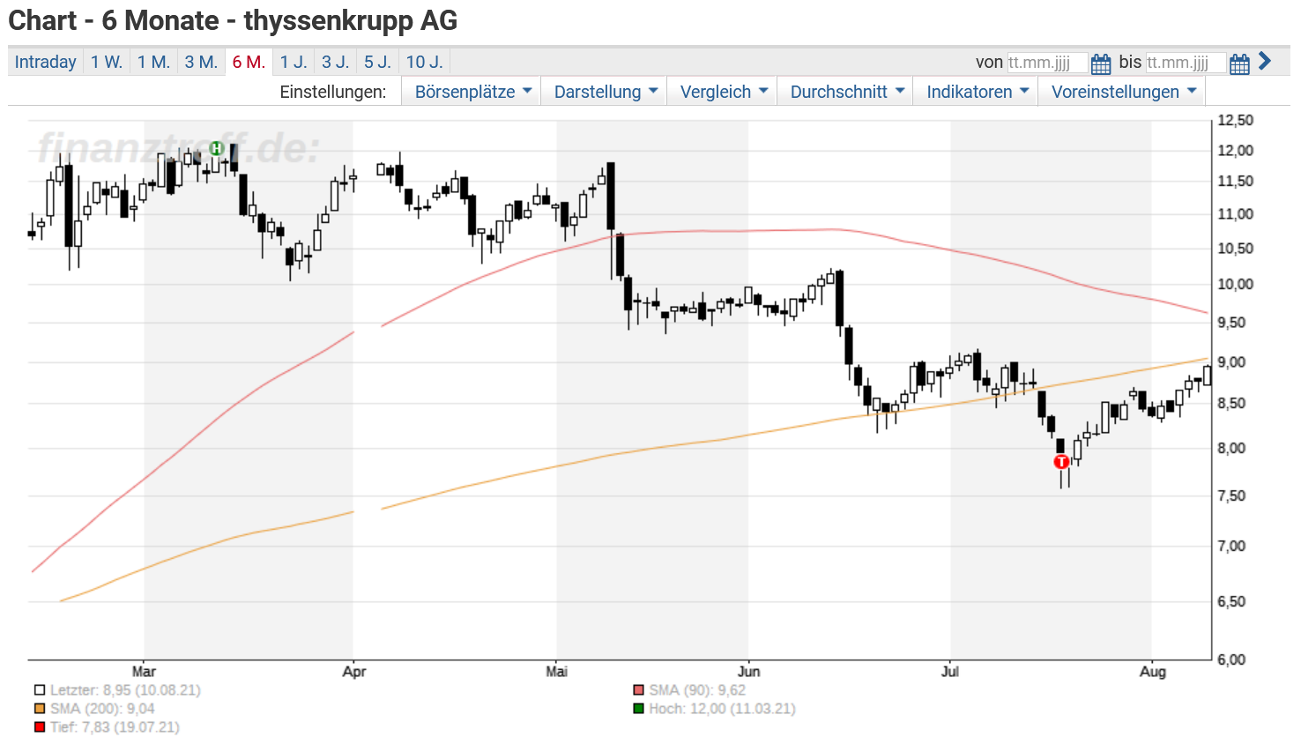This screenshot has height=752, width=1301.
Task: Open the Indikatoren dropdown menu
Action: tap(977, 92)
